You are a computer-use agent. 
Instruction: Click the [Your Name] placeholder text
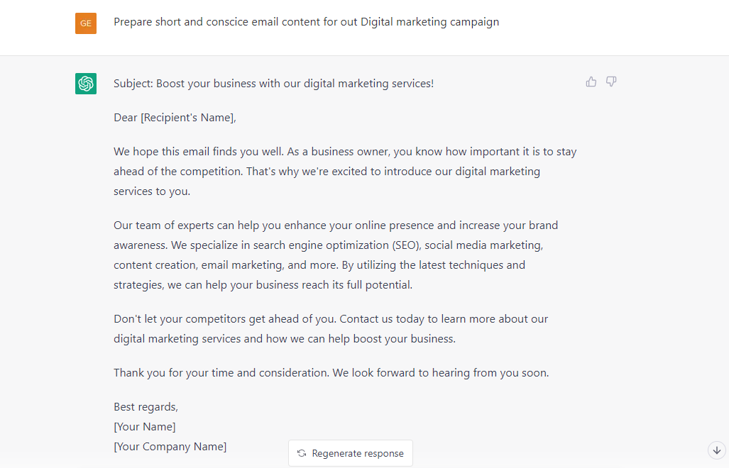(145, 427)
